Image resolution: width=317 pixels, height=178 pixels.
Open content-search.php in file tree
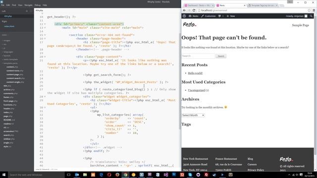click(x=15, y=78)
